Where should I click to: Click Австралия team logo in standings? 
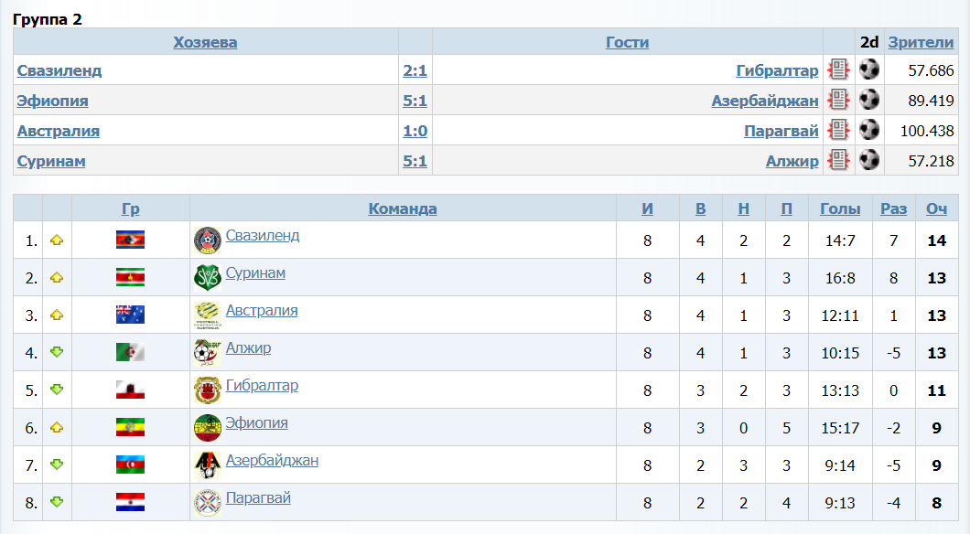pyautogui.click(x=207, y=315)
